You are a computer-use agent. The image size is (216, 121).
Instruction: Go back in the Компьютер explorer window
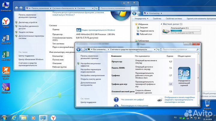(134, 13)
